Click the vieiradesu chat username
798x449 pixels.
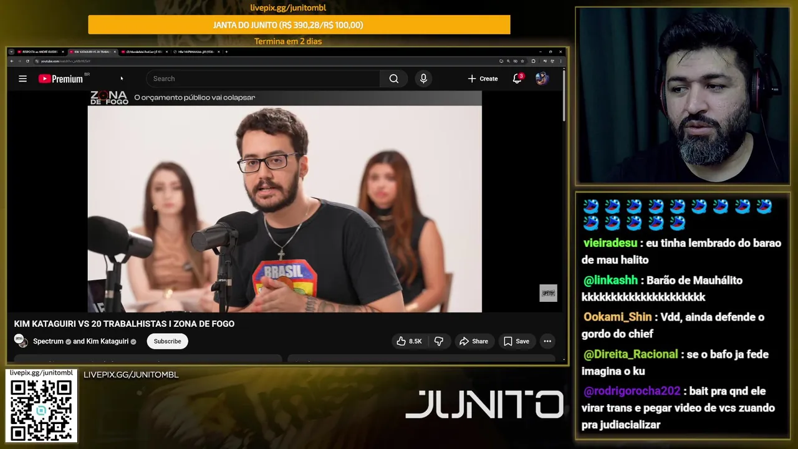[x=610, y=243]
